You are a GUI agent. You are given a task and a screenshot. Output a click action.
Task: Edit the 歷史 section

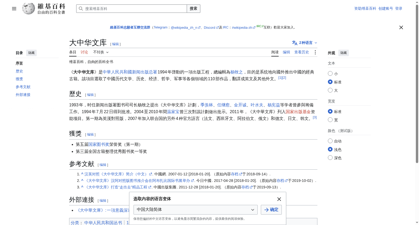pyautogui.click(x=90, y=95)
